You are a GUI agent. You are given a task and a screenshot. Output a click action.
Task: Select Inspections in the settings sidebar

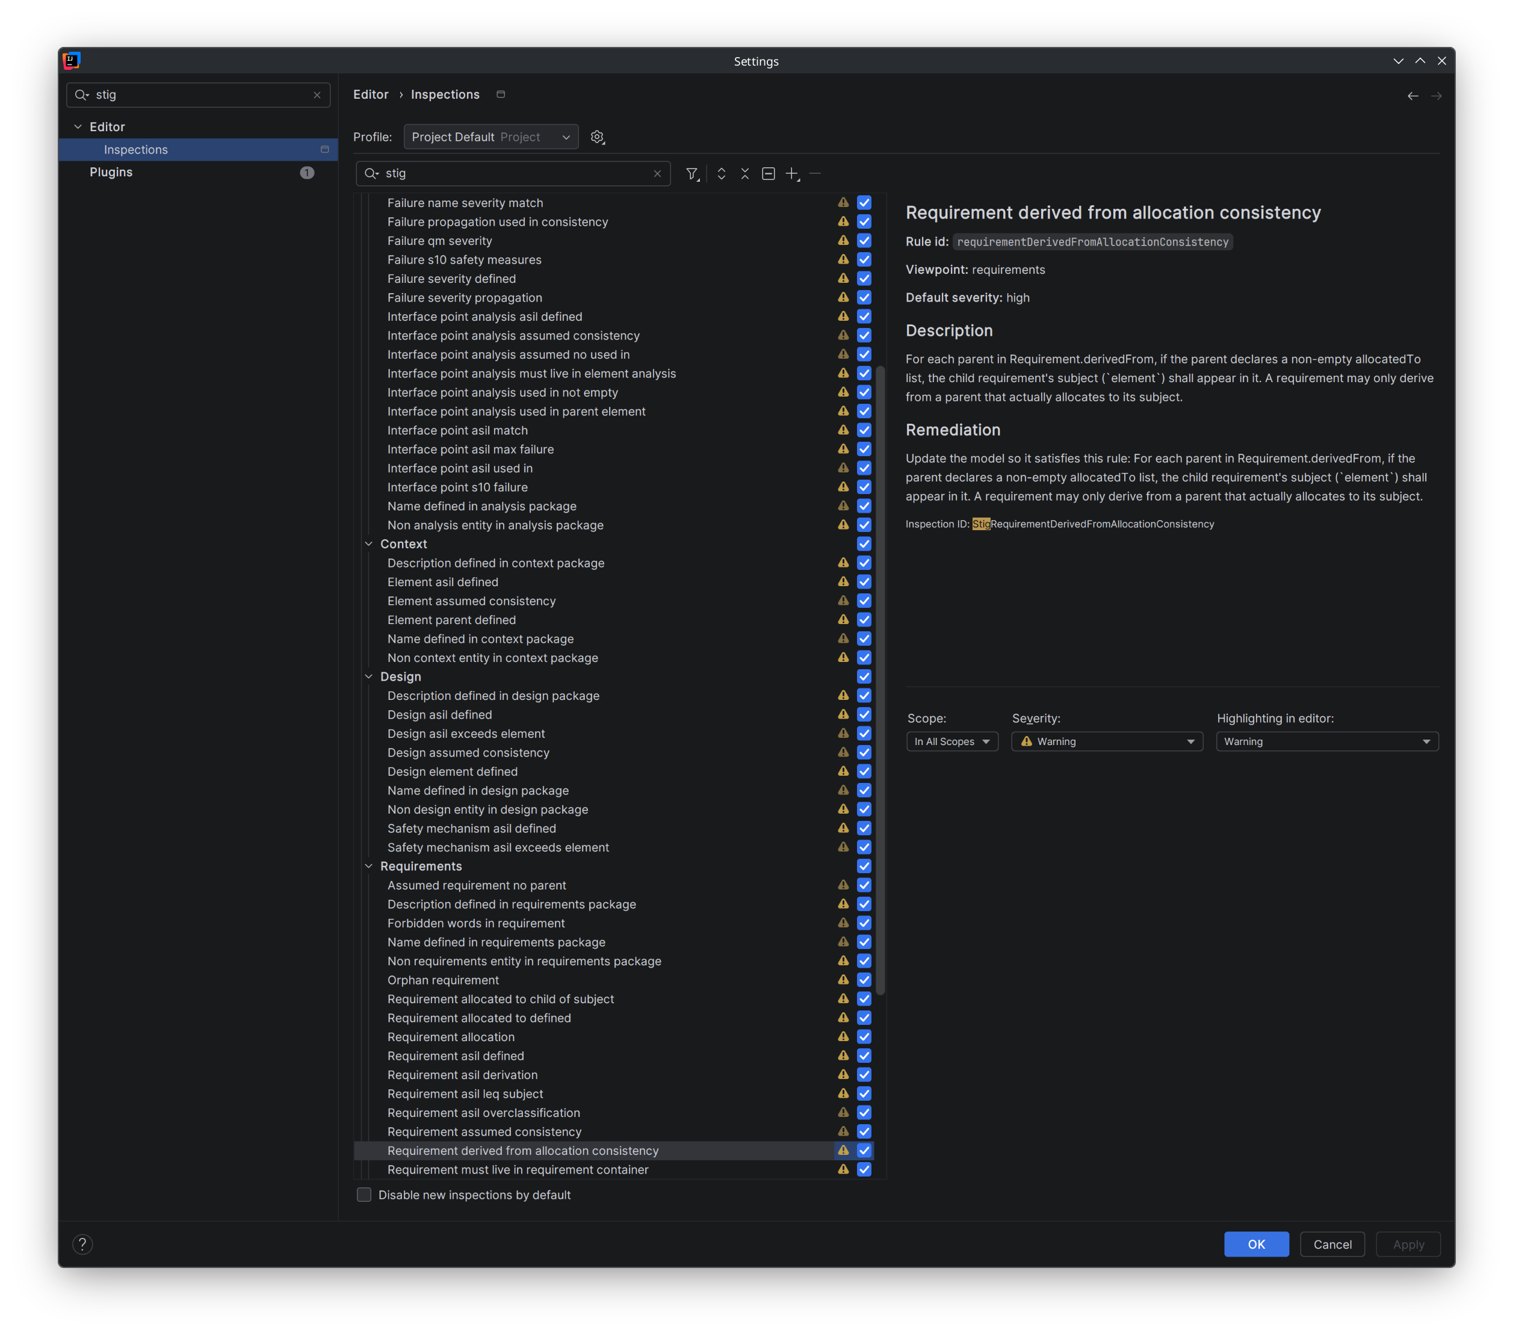[x=199, y=149]
